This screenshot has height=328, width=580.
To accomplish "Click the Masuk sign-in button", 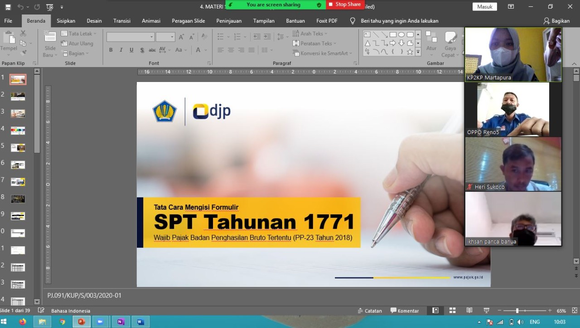I will (x=484, y=6).
